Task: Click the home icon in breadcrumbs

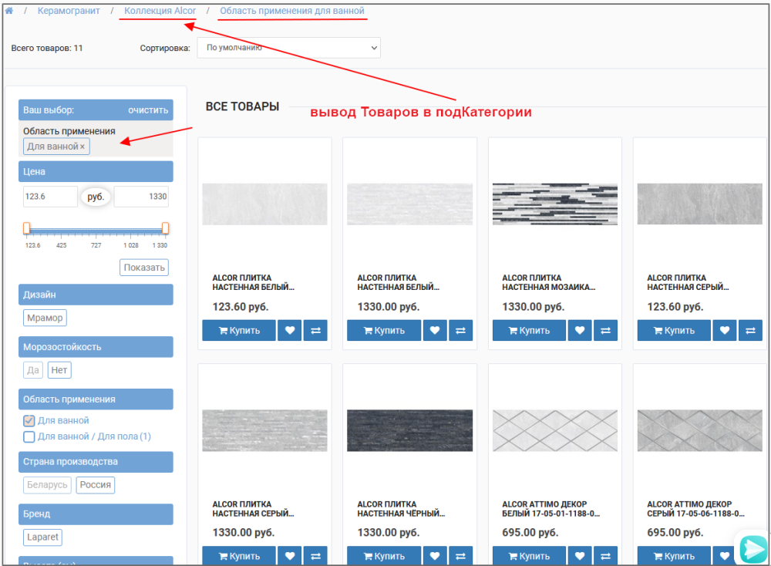Action: coord(9,11)
